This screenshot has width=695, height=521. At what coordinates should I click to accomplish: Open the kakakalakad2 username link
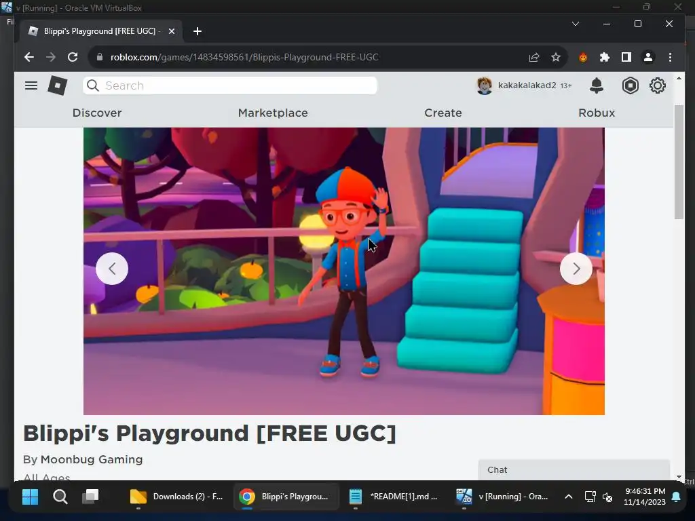tap(527, 85)
